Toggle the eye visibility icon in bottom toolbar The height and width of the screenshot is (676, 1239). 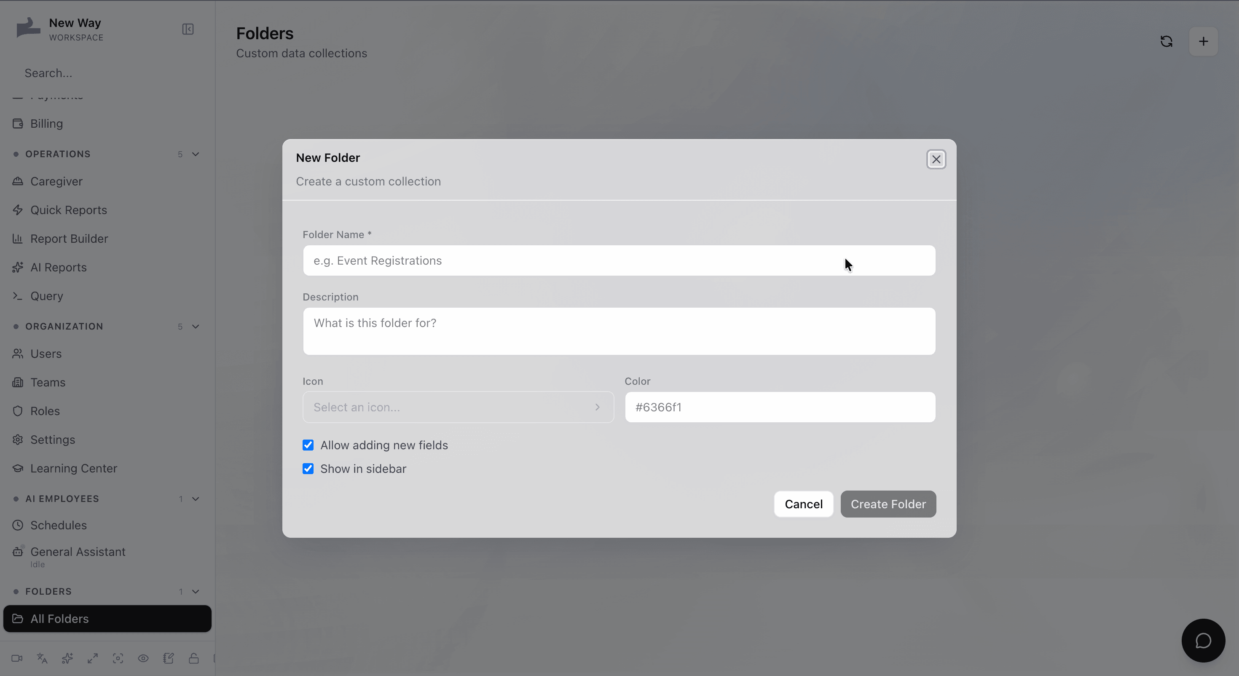click(x=143, y=658)
